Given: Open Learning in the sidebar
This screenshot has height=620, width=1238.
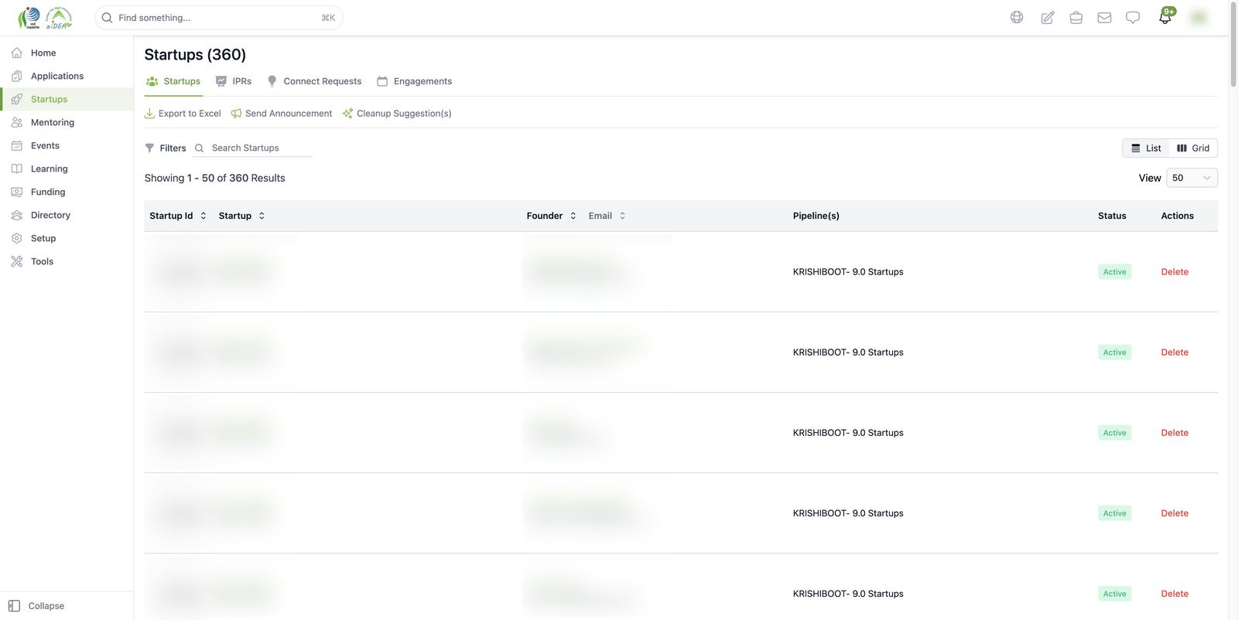Looking at the screenshot, I should [67, 169].
